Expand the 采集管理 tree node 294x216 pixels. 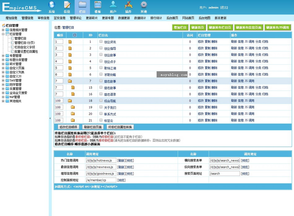3,89
